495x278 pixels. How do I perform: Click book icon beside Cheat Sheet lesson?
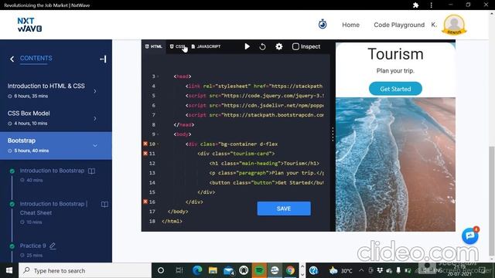(104, 204)
